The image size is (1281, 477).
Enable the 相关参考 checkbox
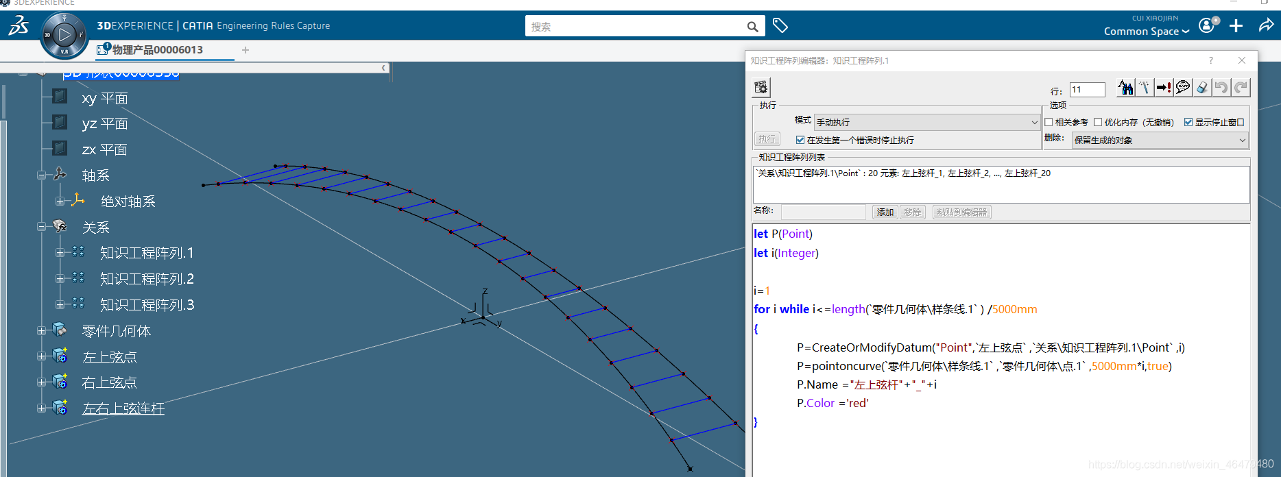tap(1049, 122)
